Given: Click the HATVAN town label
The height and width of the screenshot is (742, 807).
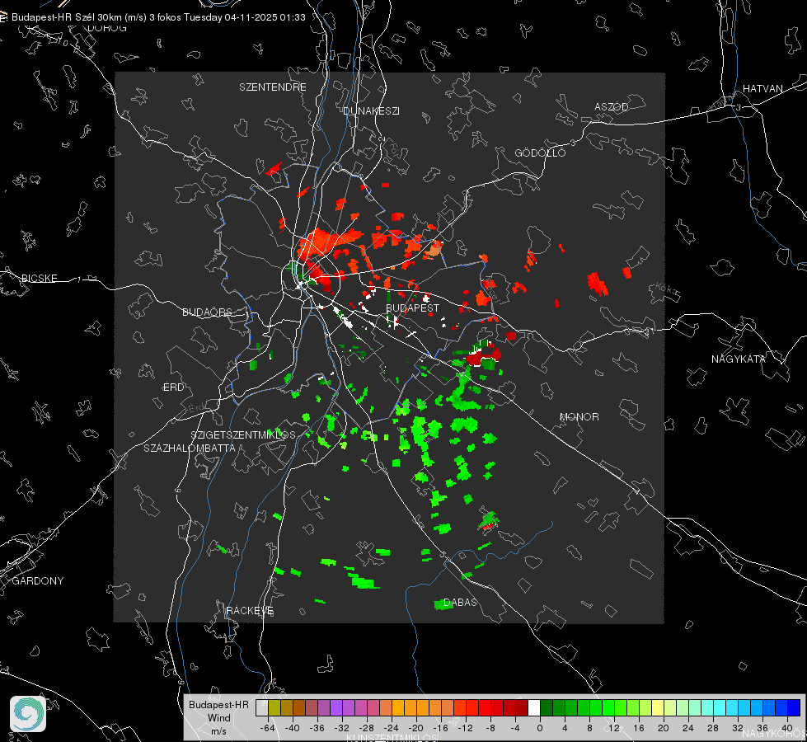Looking at the screenshot, I should [x=762, y=88].
